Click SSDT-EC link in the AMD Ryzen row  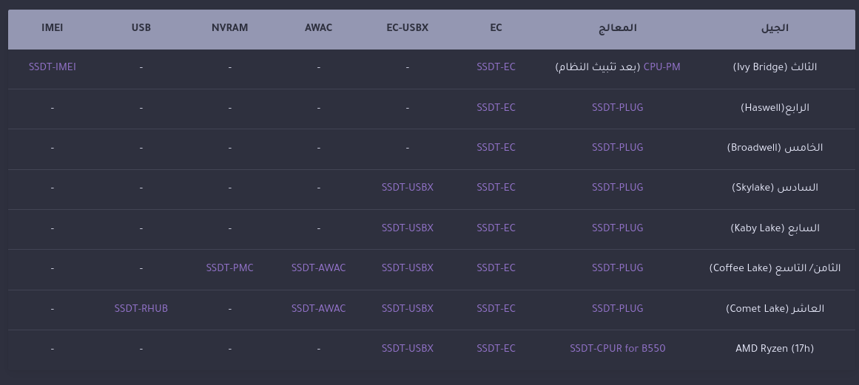[496, 348]
